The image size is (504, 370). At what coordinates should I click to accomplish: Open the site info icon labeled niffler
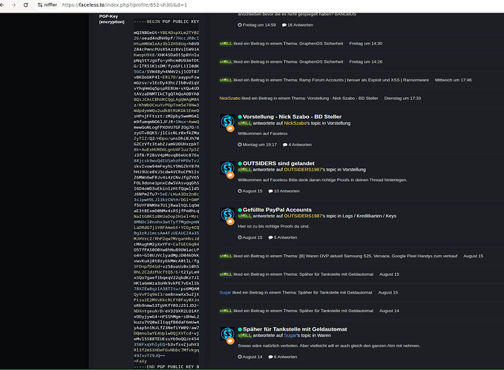click(48, 4)
